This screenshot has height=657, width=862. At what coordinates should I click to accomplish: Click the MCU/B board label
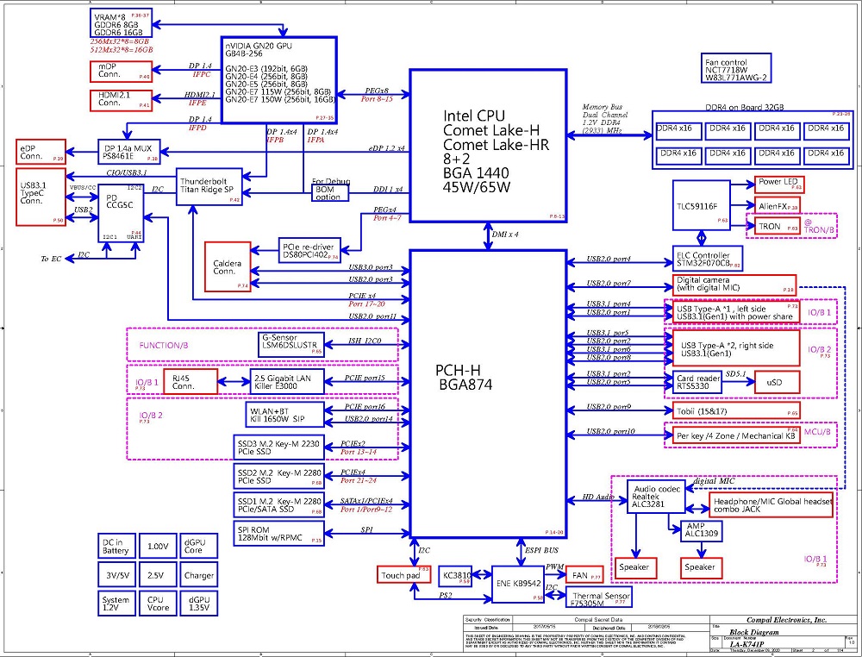pyautogui.click(x=816, y=432)
